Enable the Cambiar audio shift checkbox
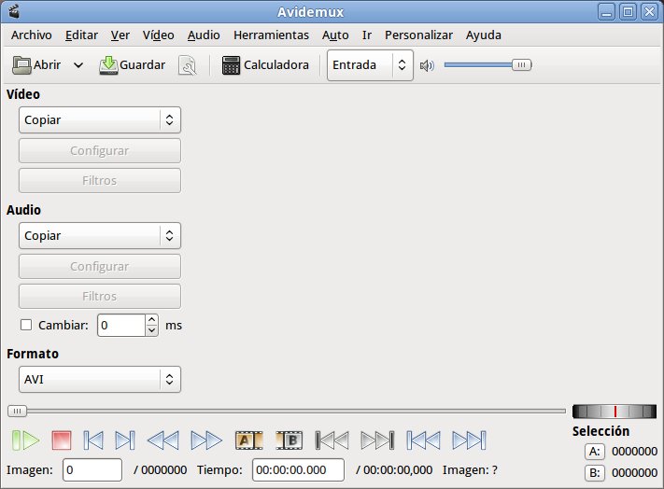Screen dimensions: 664x489 coord(26,325)
